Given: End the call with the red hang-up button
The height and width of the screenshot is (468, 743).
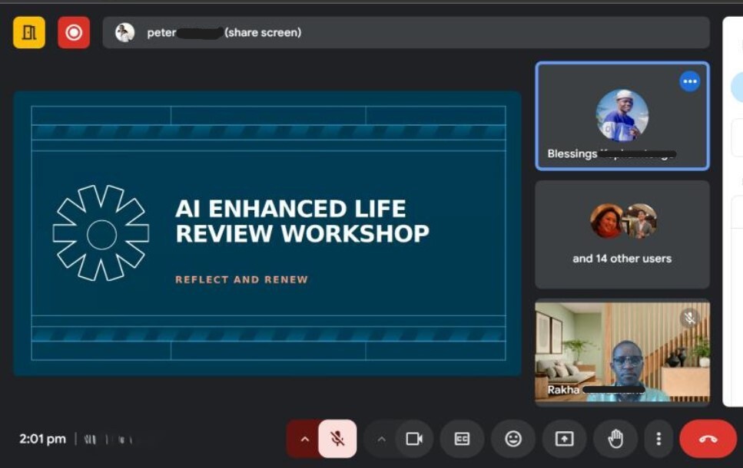Looking at the screenshot, I should (708, 439).
